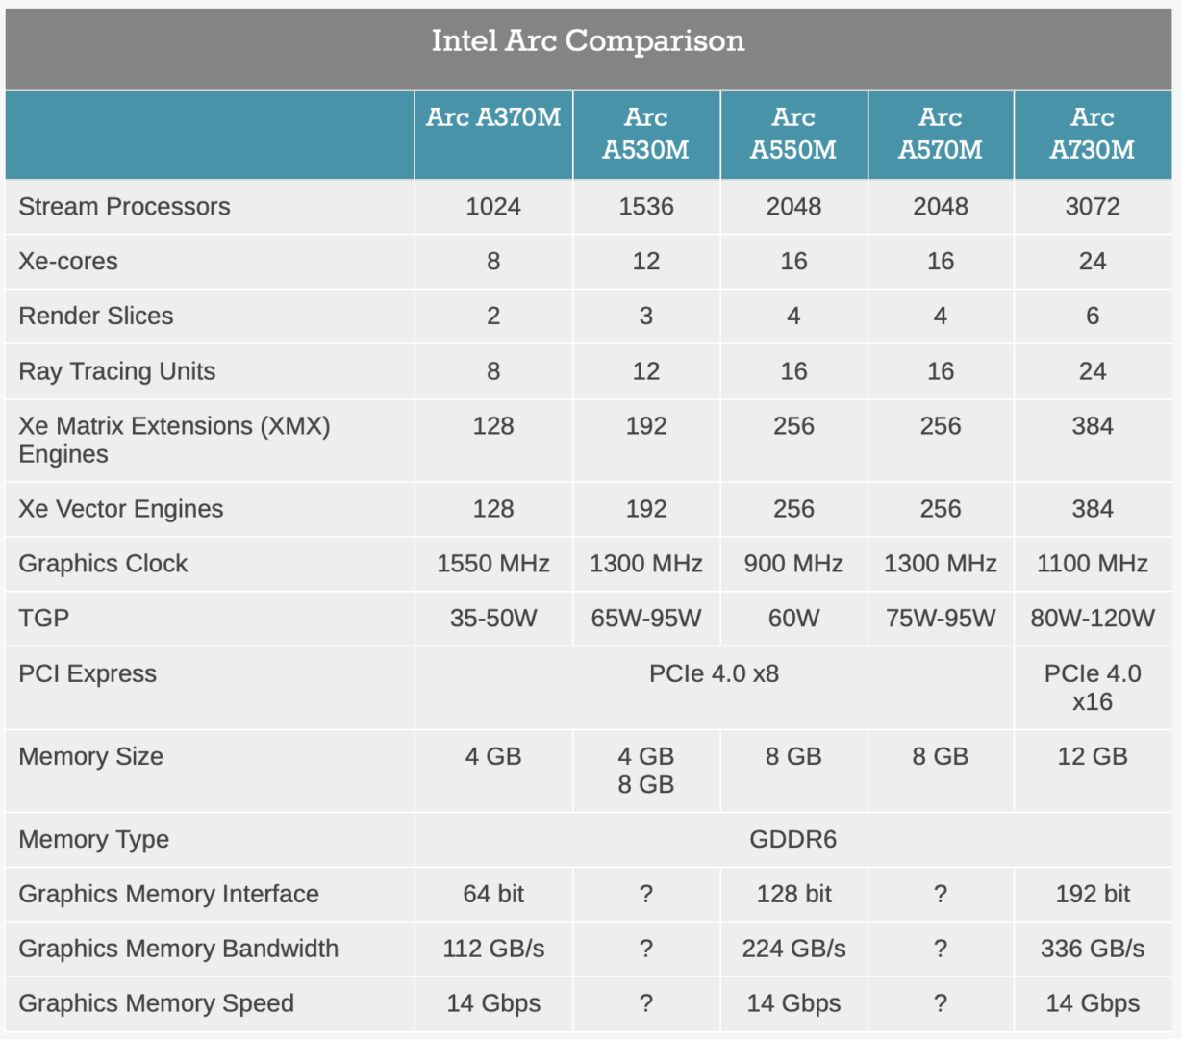Click the "75W-95W" TGP value
The height and width of the screenshot is (1039, 1182).
click(941, 619)
